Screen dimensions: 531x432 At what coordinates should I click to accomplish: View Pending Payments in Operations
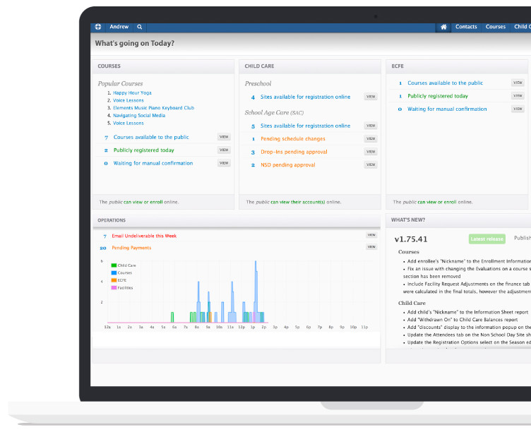pyautogui.click(x=371, y=247)
